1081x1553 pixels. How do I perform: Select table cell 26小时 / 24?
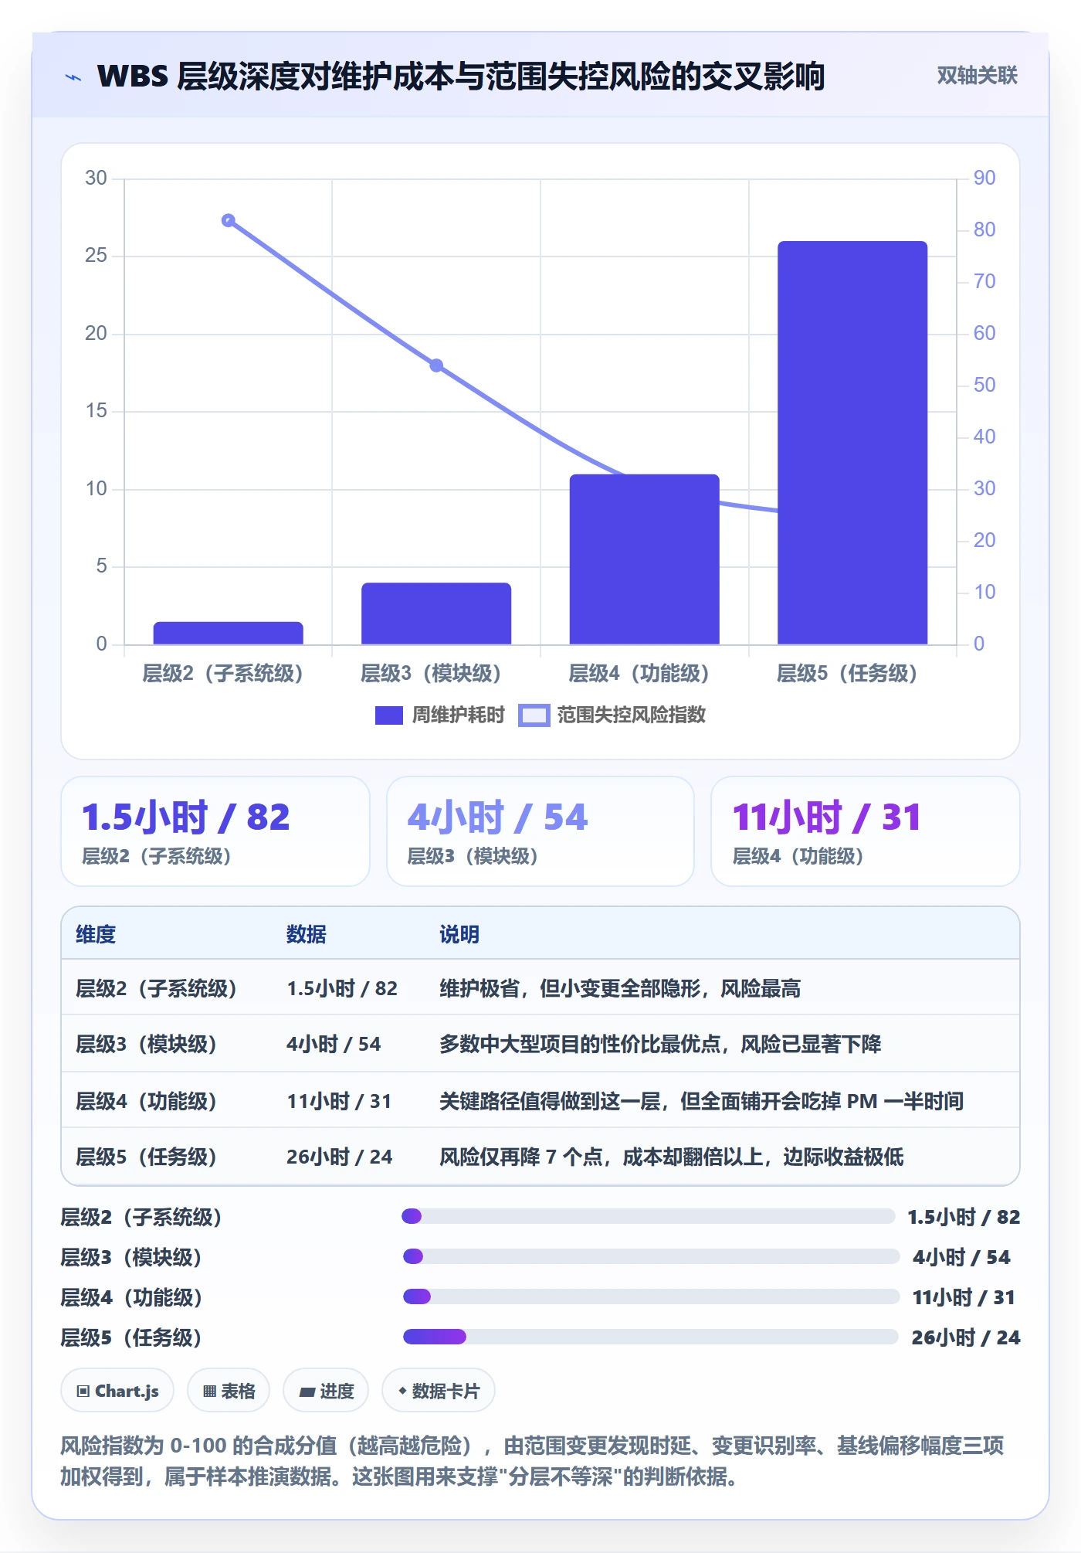point(340,1157)
